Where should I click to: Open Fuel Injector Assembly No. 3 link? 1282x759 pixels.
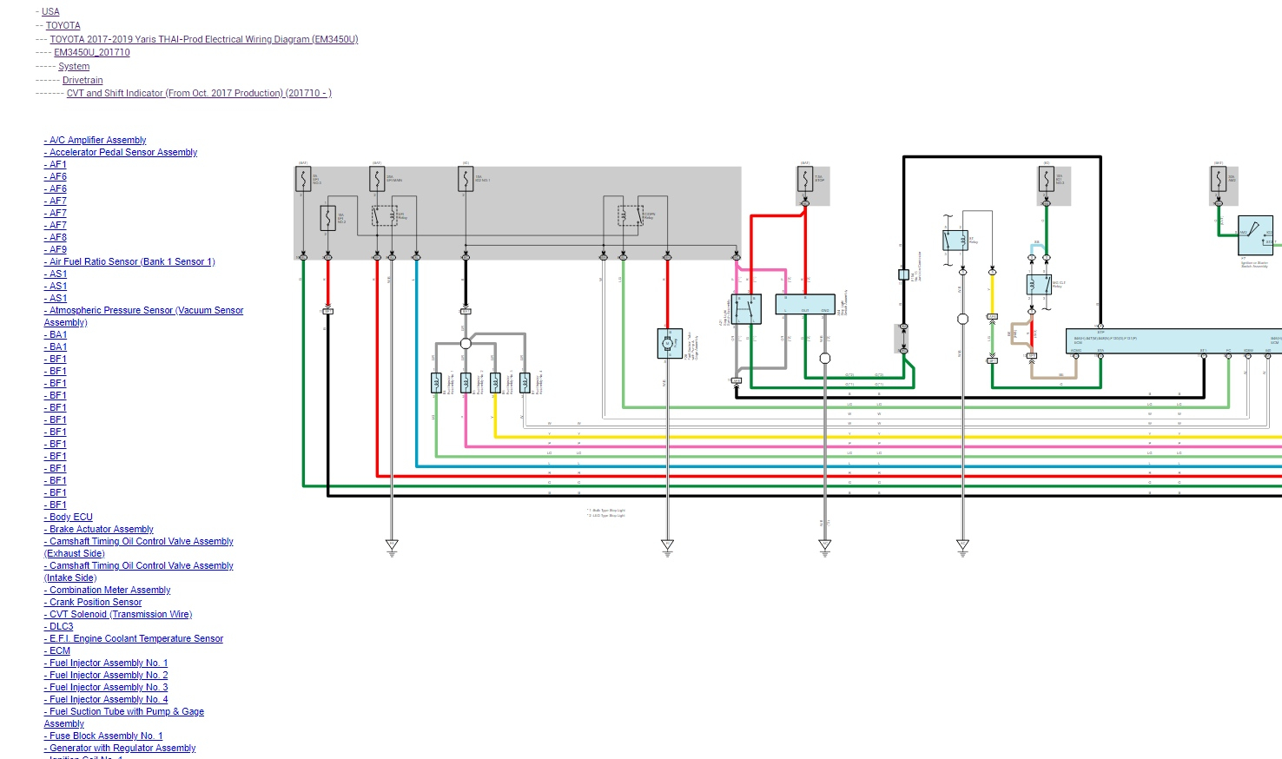pyautogui.click(x=106, y=687)
